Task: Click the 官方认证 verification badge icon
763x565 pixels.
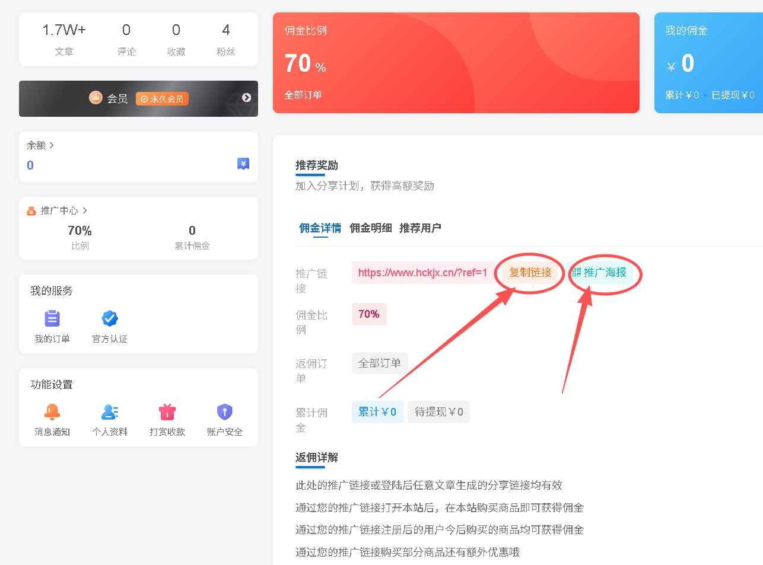Action: (109, 319)
